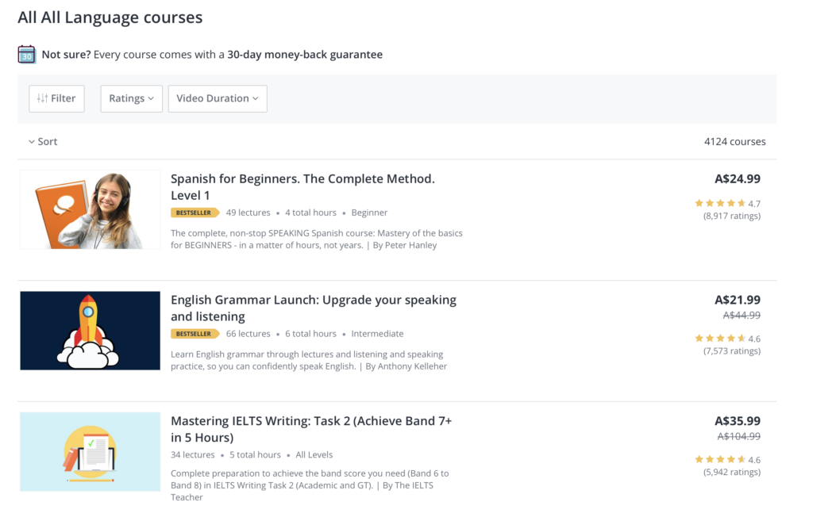The image size is (813, 517).
Task: Open the Mastering IELTS Writing thumbnail
Action: coord(91,452)
